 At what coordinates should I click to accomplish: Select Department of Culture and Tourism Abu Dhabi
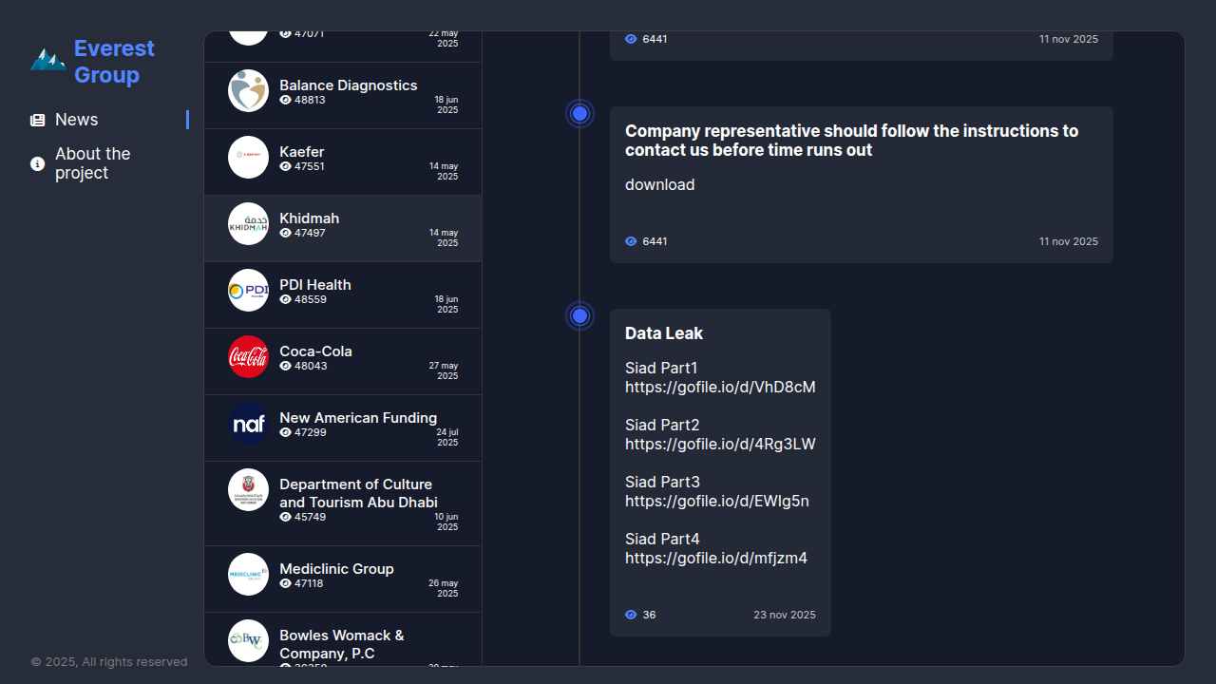point(358,493)
